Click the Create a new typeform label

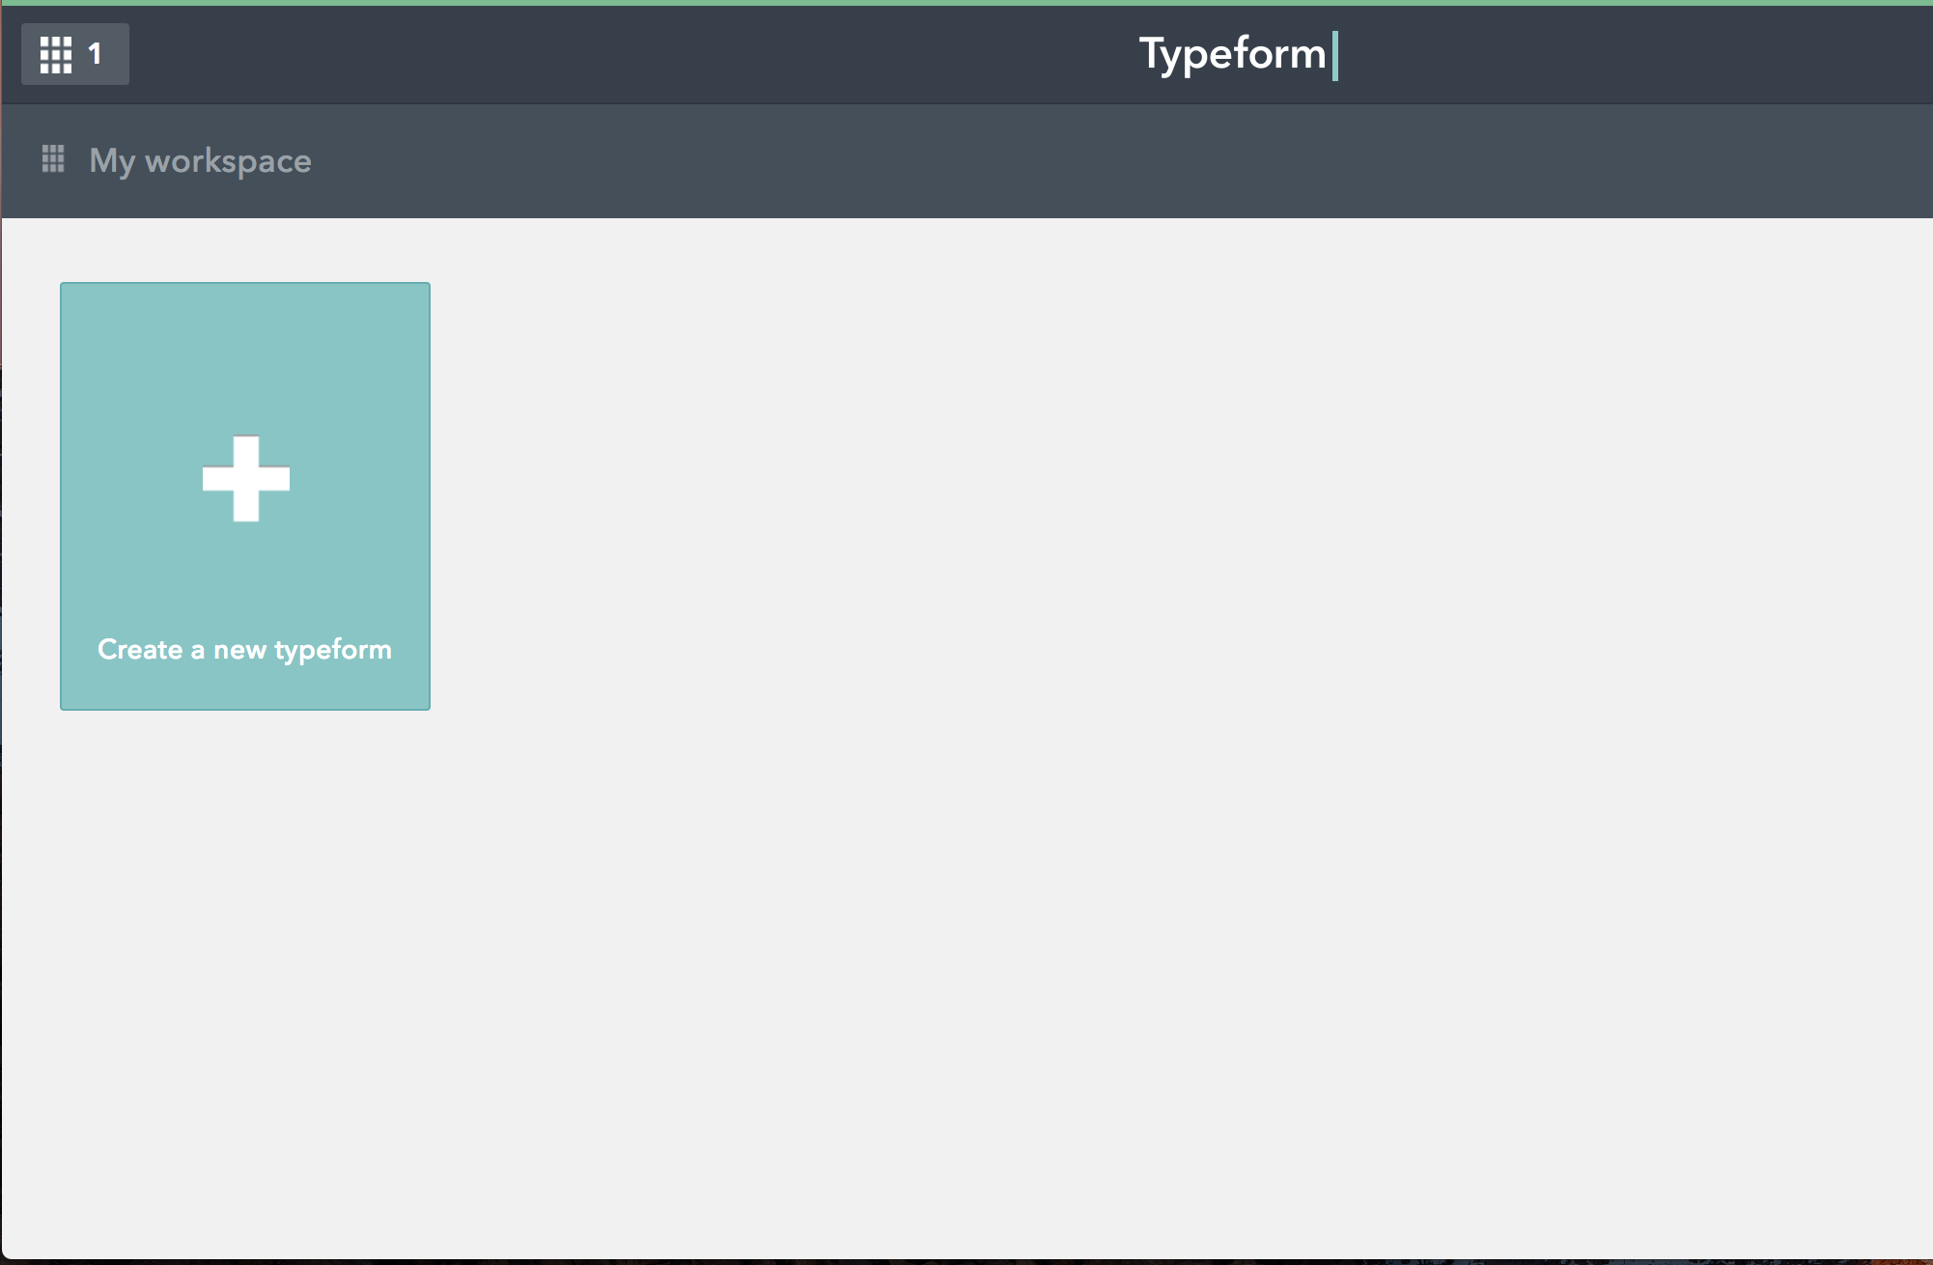tap(245, 650)
